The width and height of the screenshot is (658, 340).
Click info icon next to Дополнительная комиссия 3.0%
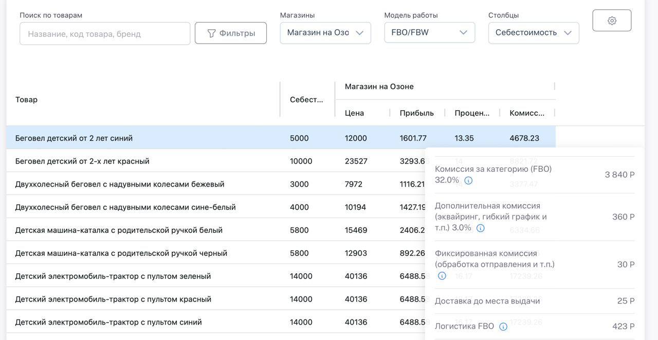point(480,228)
